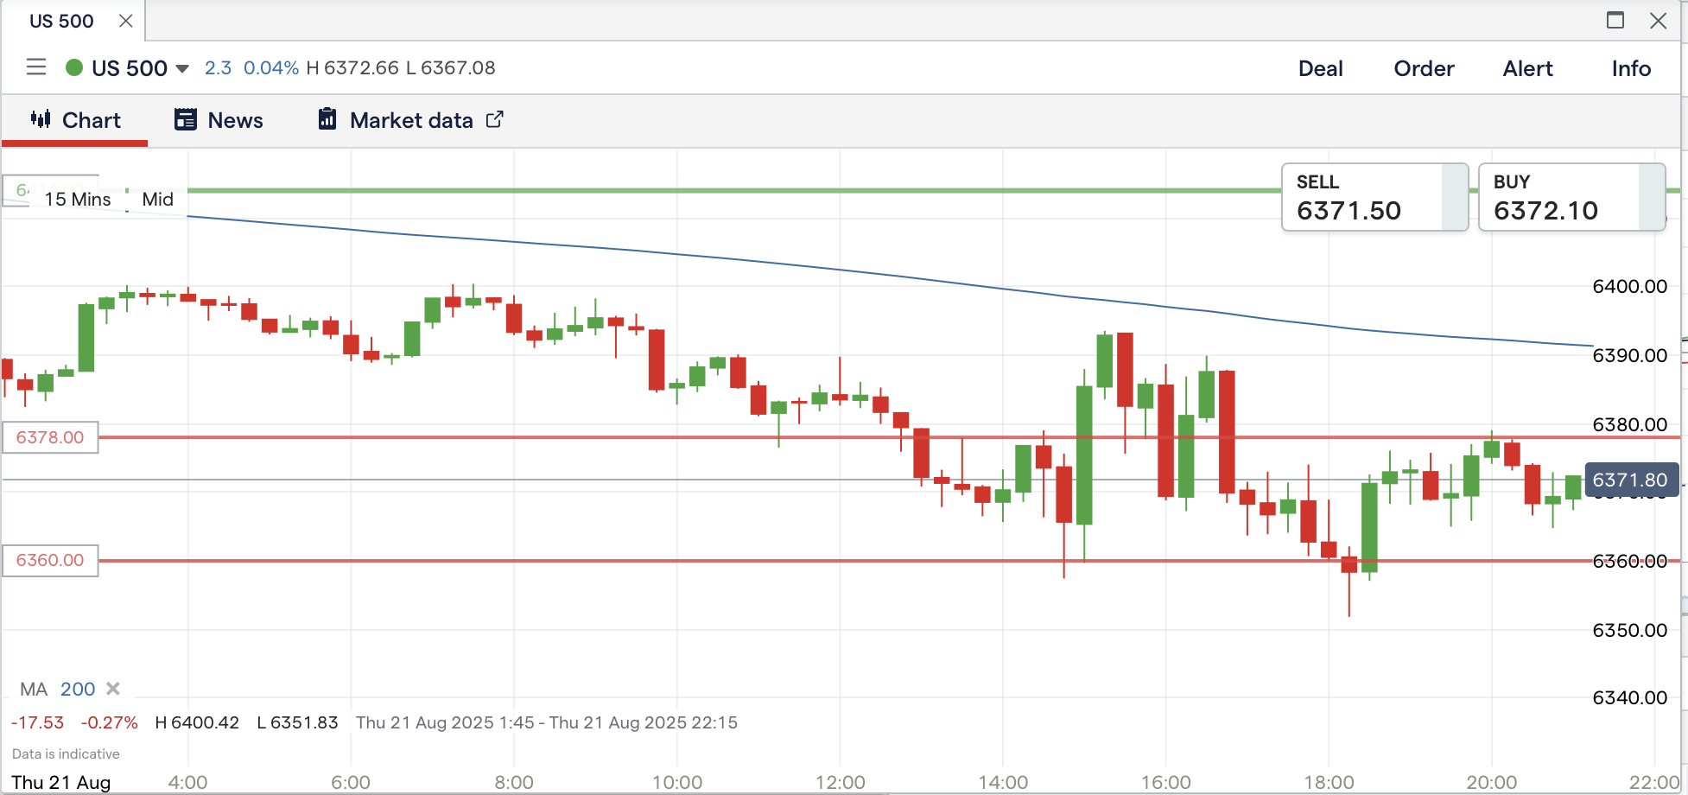This screenshot has width=1688, height=795.
Task: Remove the MA 200 indicator
Action: [x=113, y=689]
